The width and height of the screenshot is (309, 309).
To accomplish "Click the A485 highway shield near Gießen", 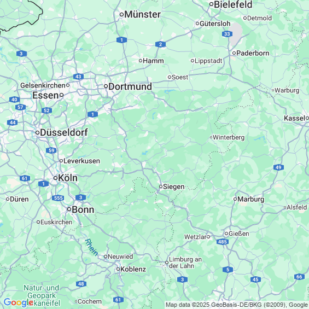I will 223,242.
